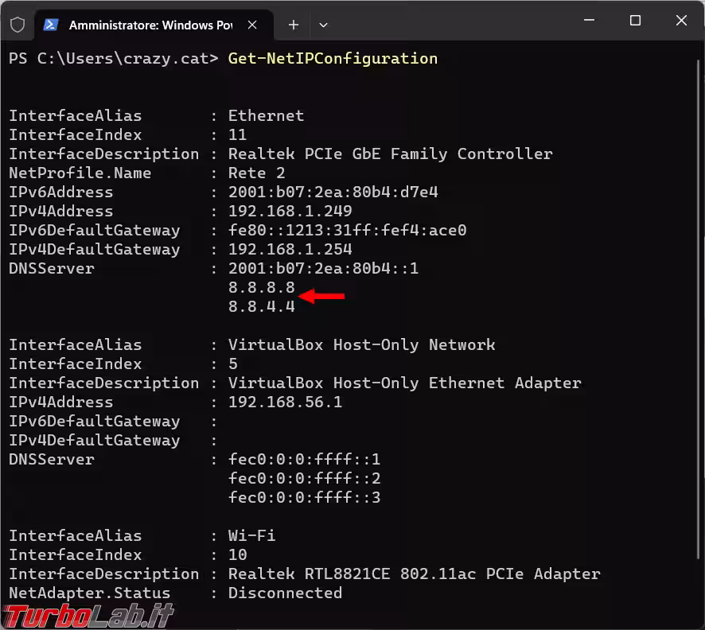Expand the new tab profile dropdown

coord(323,25)
